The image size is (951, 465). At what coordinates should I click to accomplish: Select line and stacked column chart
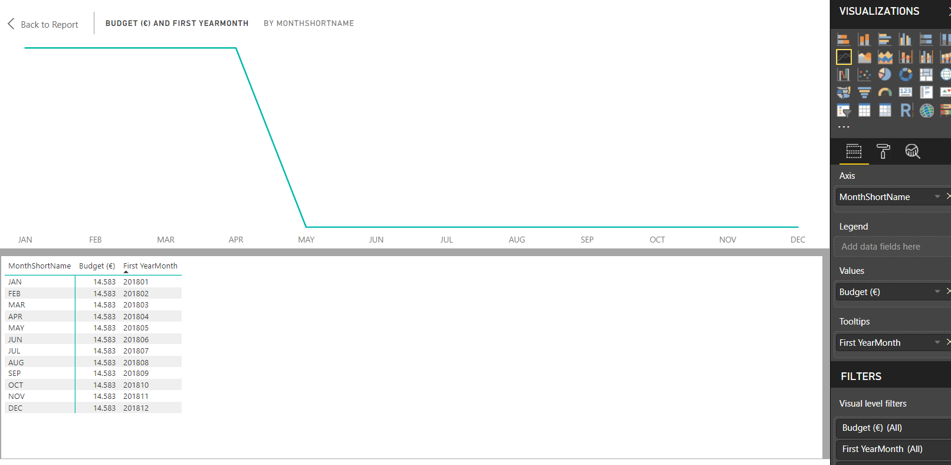click(906, 57)
